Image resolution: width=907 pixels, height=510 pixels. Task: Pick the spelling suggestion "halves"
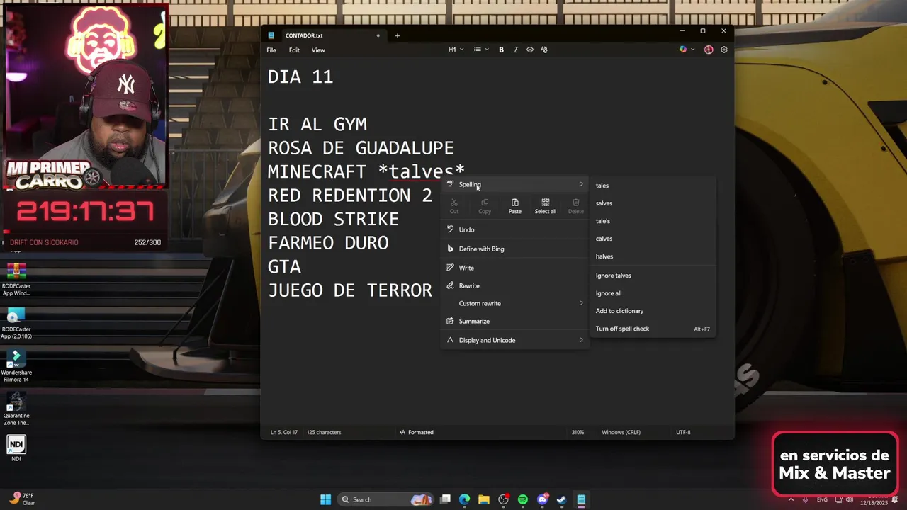coord(653,256)
